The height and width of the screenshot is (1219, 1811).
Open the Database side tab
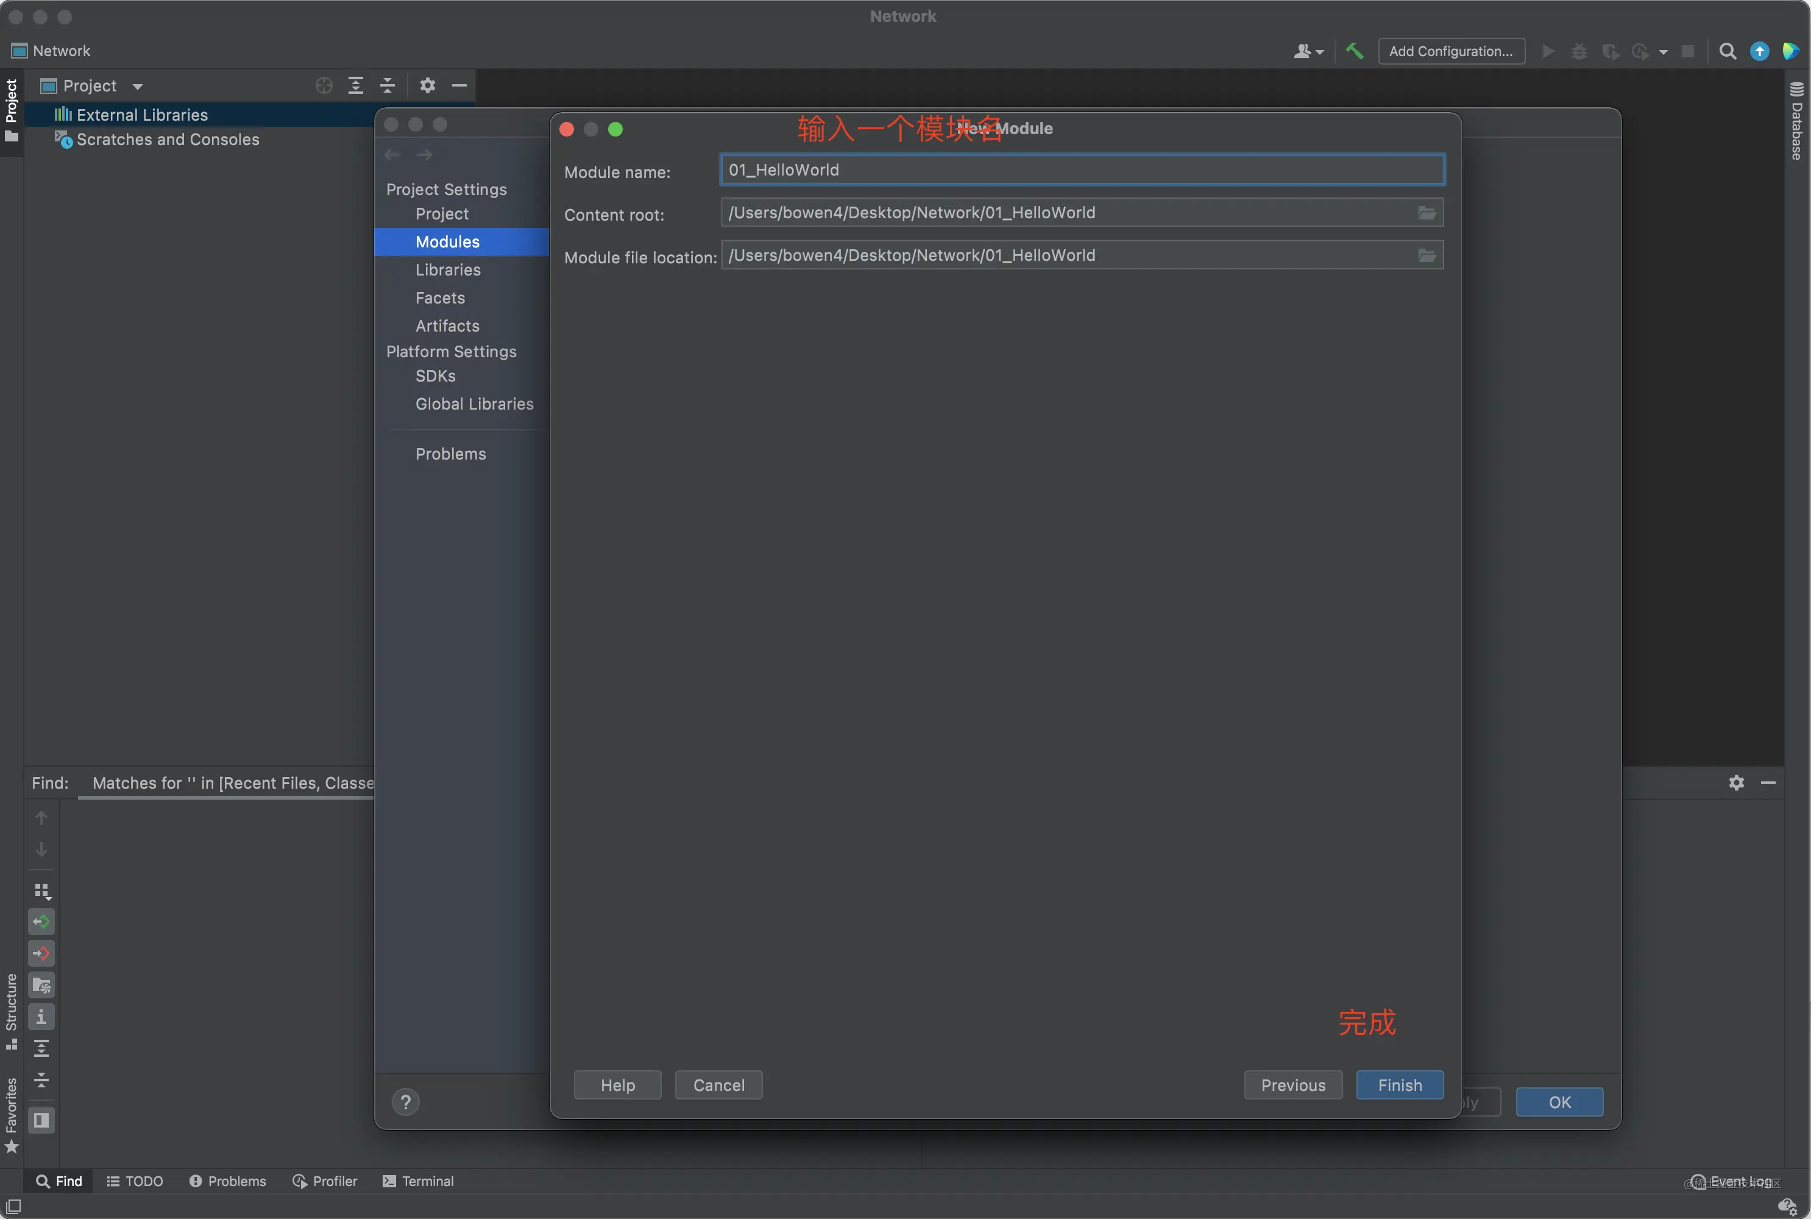coord(1796,121)
